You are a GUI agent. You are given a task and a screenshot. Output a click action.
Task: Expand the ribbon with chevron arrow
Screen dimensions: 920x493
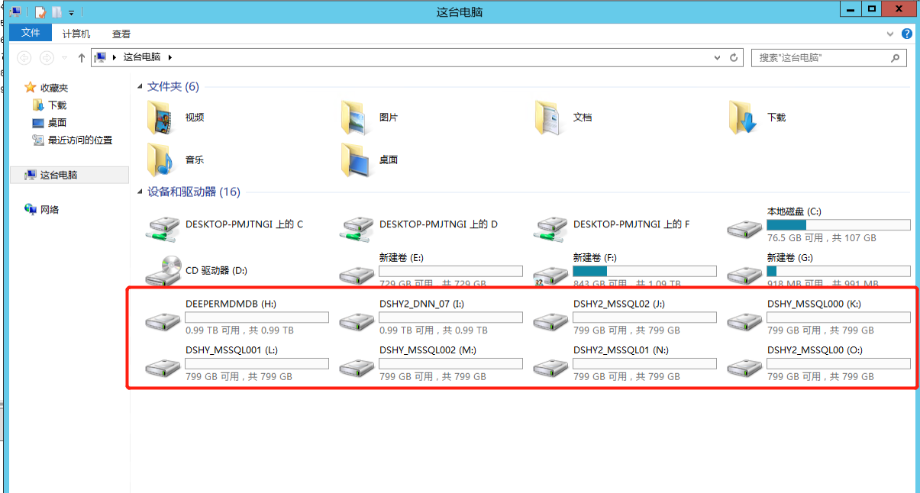[x=890, y=34]
